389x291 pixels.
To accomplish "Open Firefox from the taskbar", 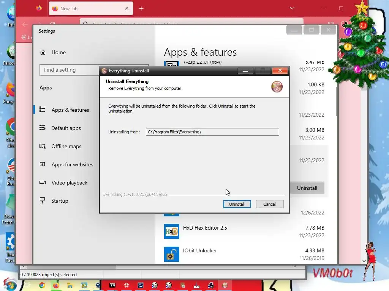I will pyautogui.click(x=56, y=286).
